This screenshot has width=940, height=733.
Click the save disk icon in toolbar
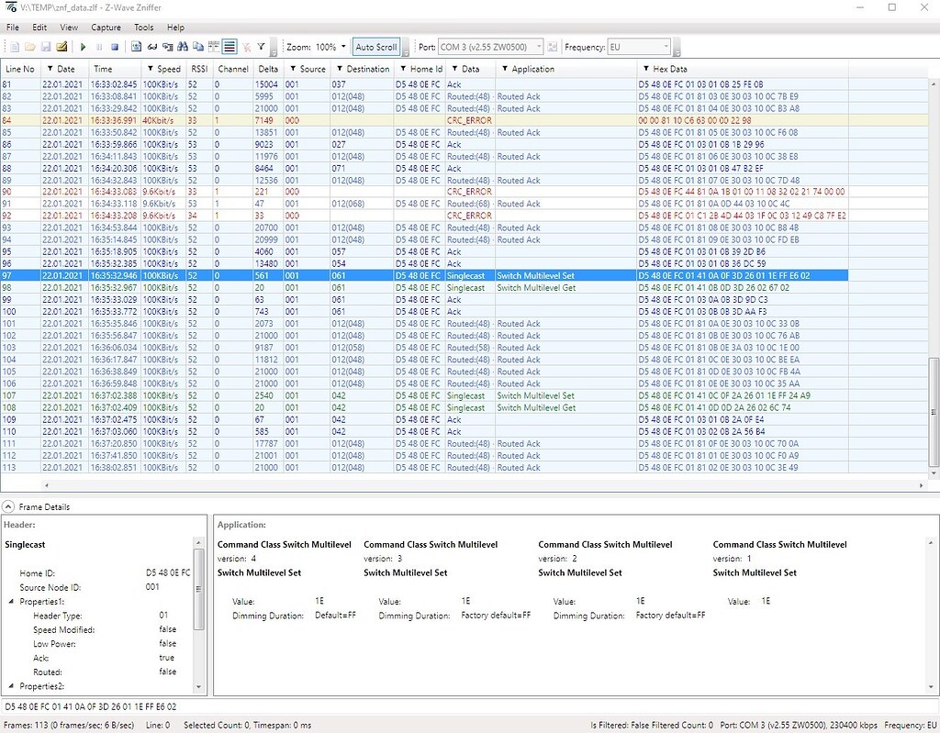[46, 47]
